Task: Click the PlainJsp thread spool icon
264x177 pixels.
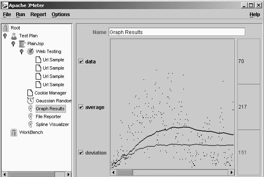Action: click(22, 44)
